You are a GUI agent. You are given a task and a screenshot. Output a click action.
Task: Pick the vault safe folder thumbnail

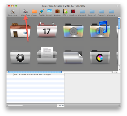pos(20,57)
